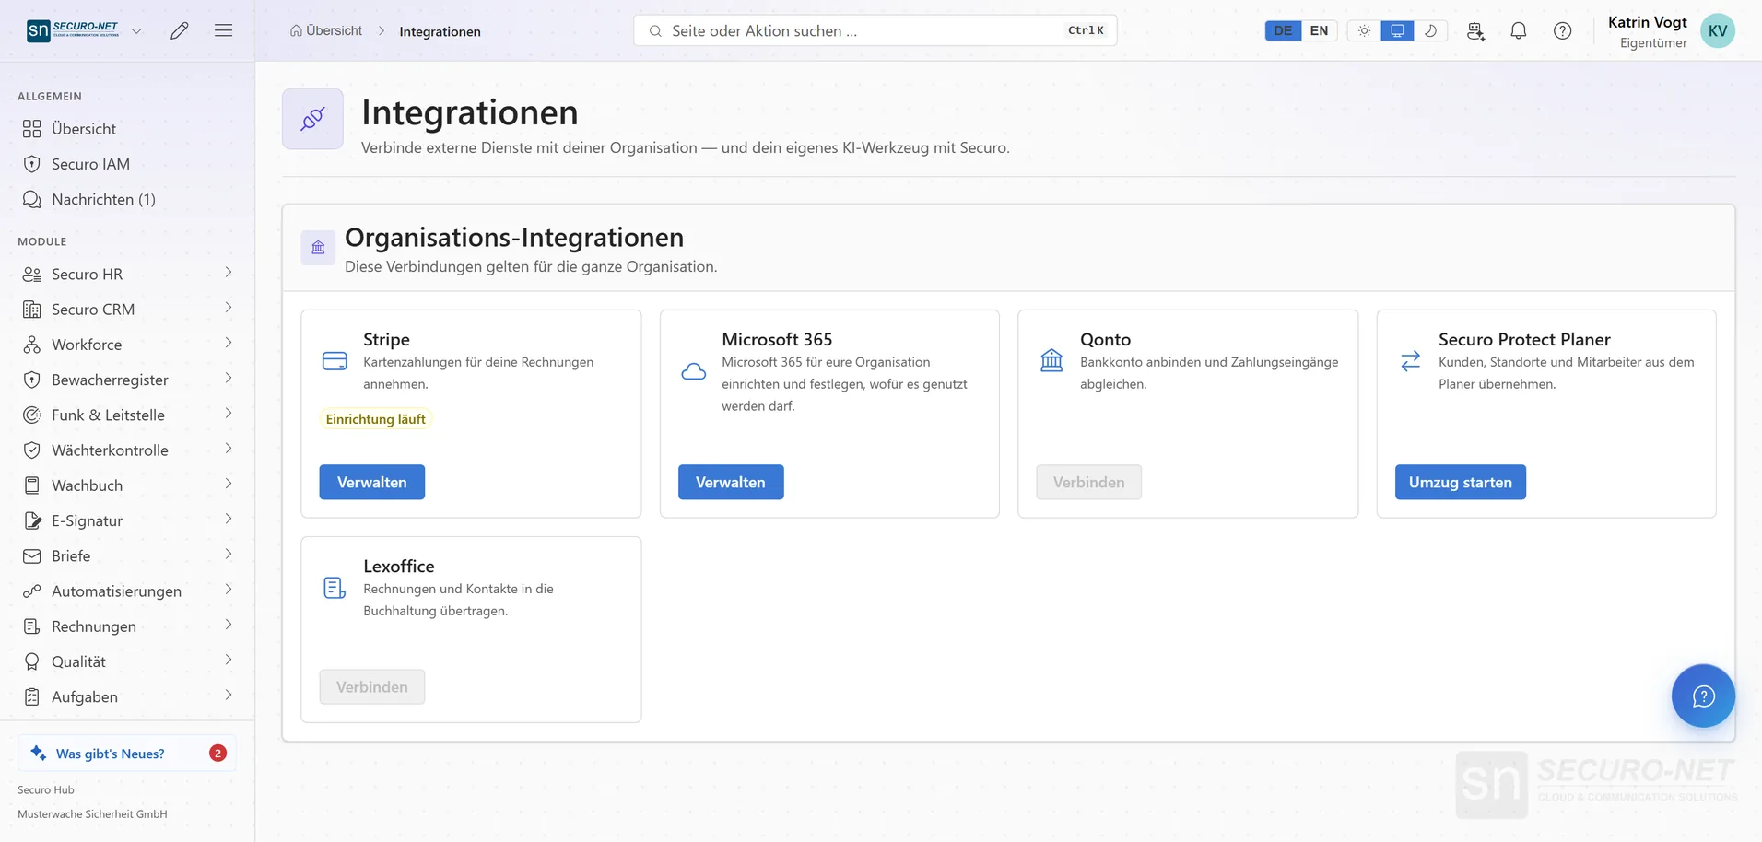Select the system theme monitor toggle

click(x=1397, y=30)
